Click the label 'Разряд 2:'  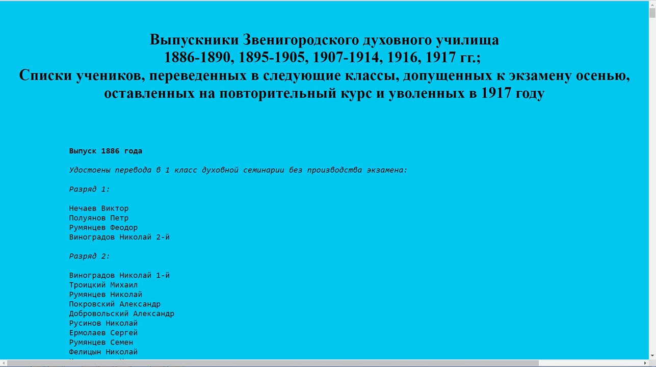(89, 256)
